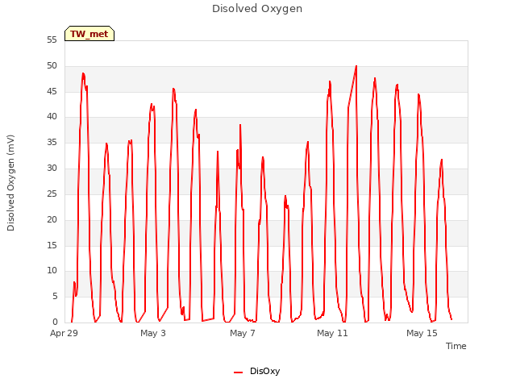Click the 15 y-axis tick label
516x387 pixels.
[52, 245]
